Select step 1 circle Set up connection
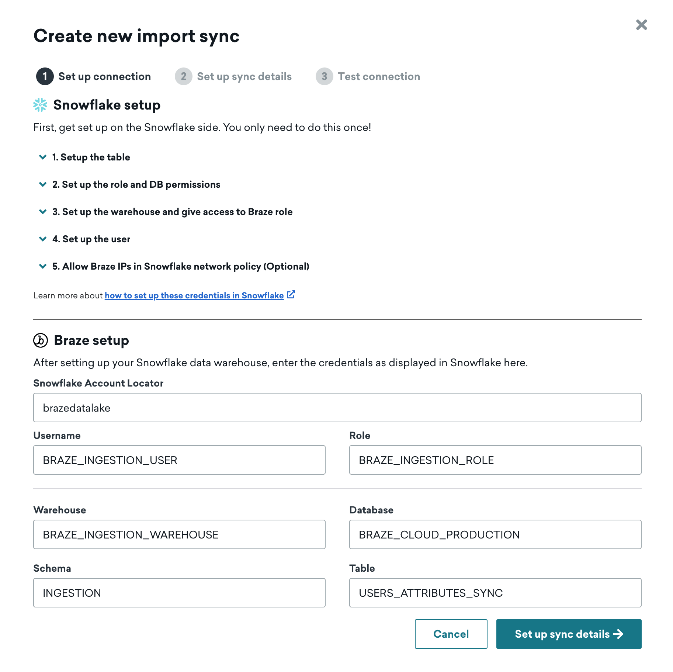673x672 pixels. click(45, 76)
